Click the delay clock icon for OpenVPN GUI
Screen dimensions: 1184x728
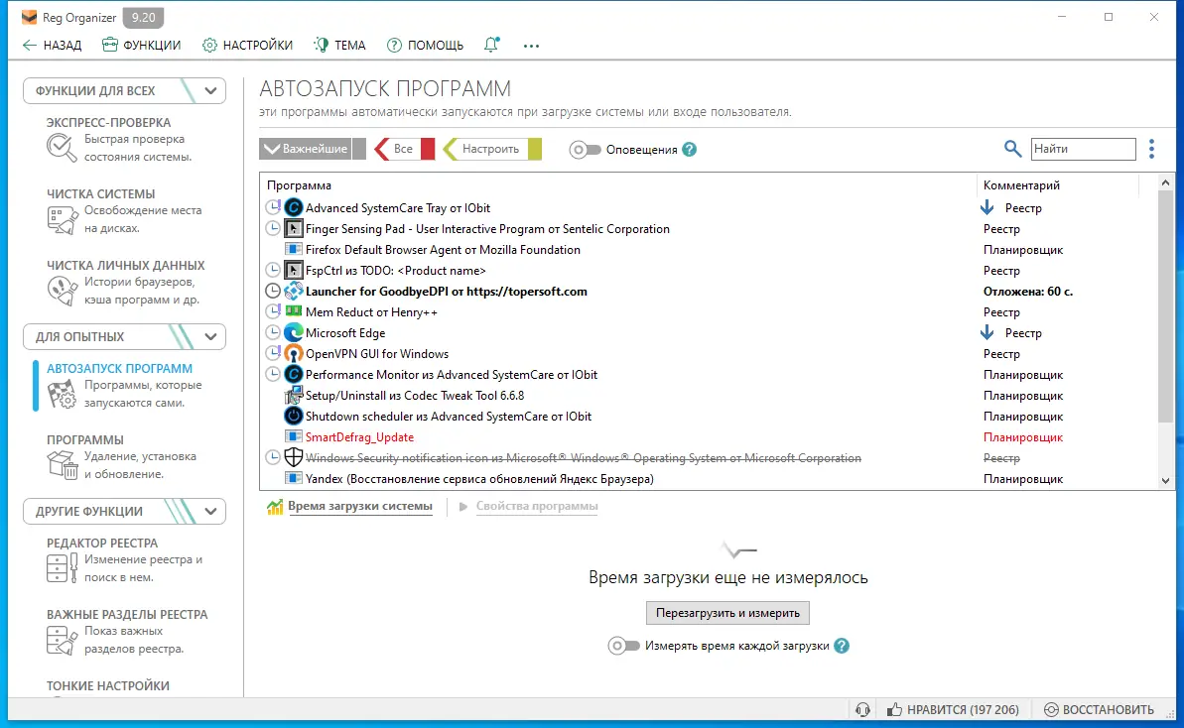[x=273, y=354]
